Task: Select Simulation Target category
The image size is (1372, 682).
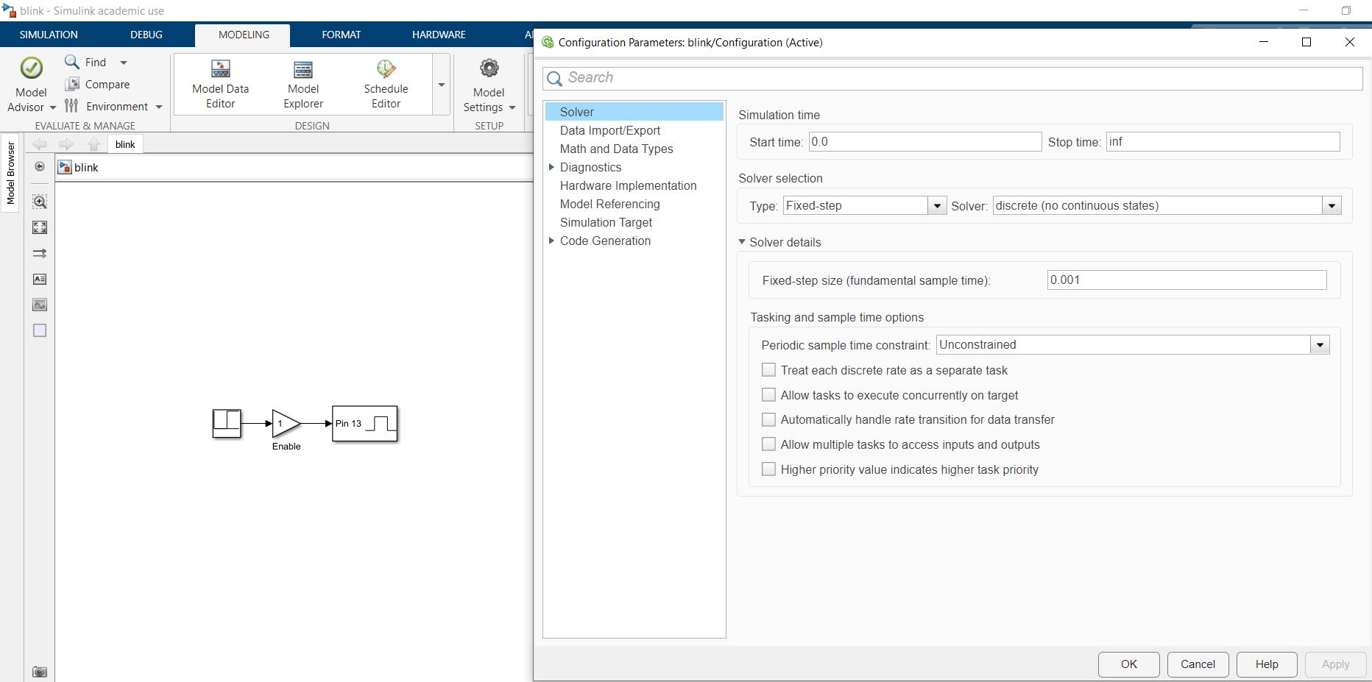Action: (x=607, y=222)
